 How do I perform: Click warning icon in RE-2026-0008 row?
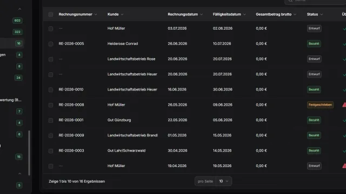344,105
